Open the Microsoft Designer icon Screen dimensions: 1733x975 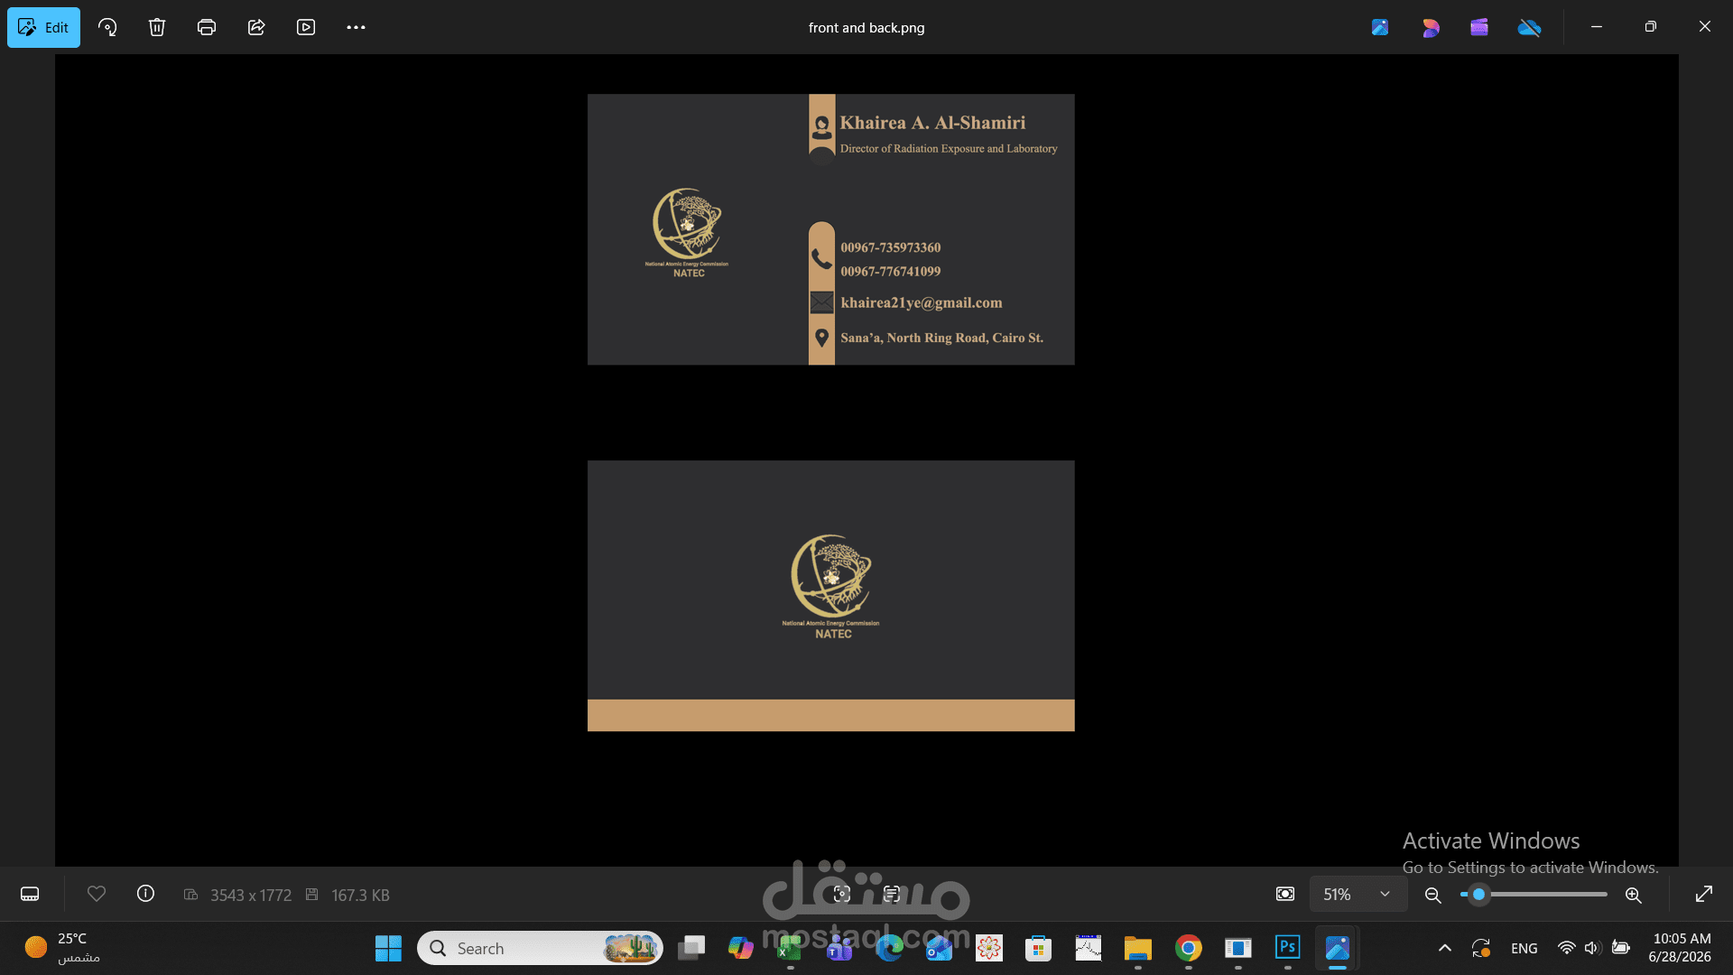[x=1431, y=27]
